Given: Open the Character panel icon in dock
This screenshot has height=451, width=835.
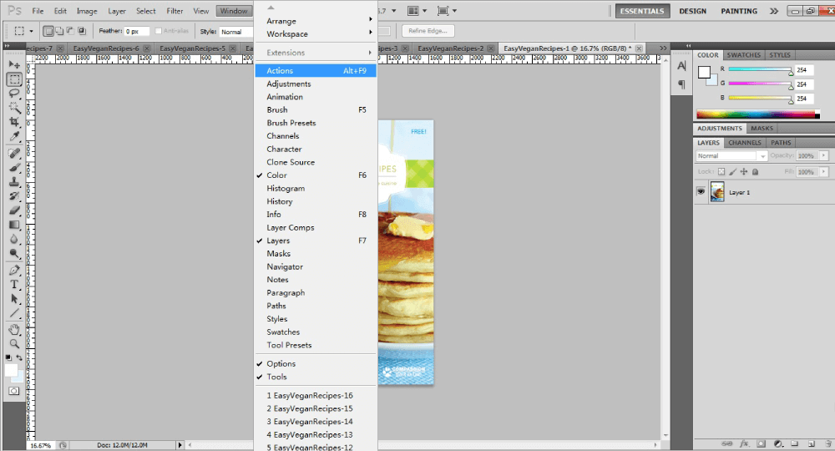Looking at the screenshot, I should (x=681, y=66).
